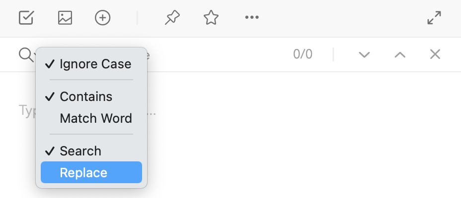
Task: Expand the editor with the fullscreen arrows
Action: 434,18
